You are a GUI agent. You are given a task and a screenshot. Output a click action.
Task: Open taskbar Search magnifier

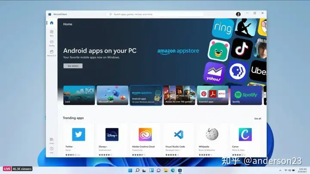pos(137,170)
